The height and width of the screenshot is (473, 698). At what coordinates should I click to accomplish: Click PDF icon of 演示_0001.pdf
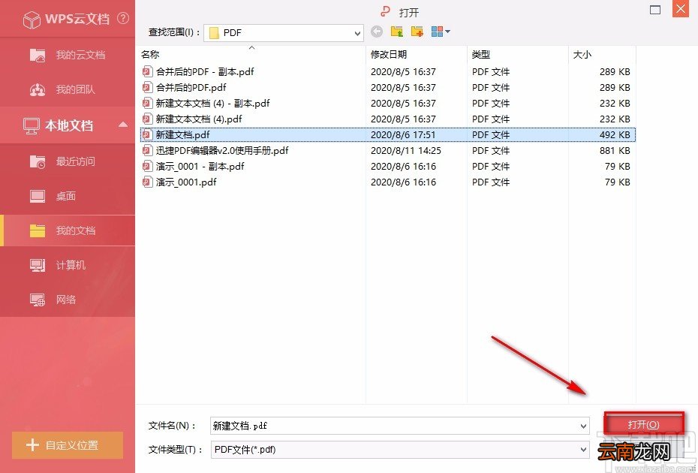point(147,182)
